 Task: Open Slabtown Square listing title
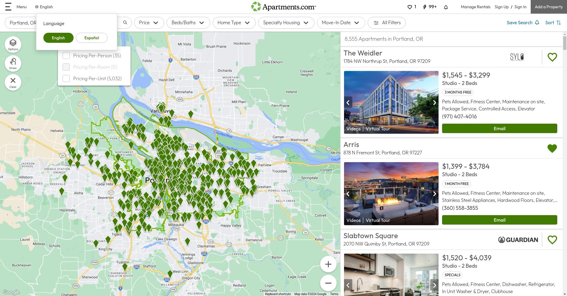pyautogui.click(x=371, y=236)
